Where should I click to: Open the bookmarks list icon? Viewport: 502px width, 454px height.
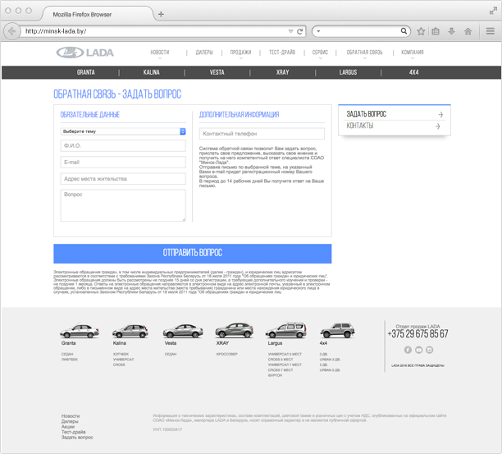[x=436, y=31]
